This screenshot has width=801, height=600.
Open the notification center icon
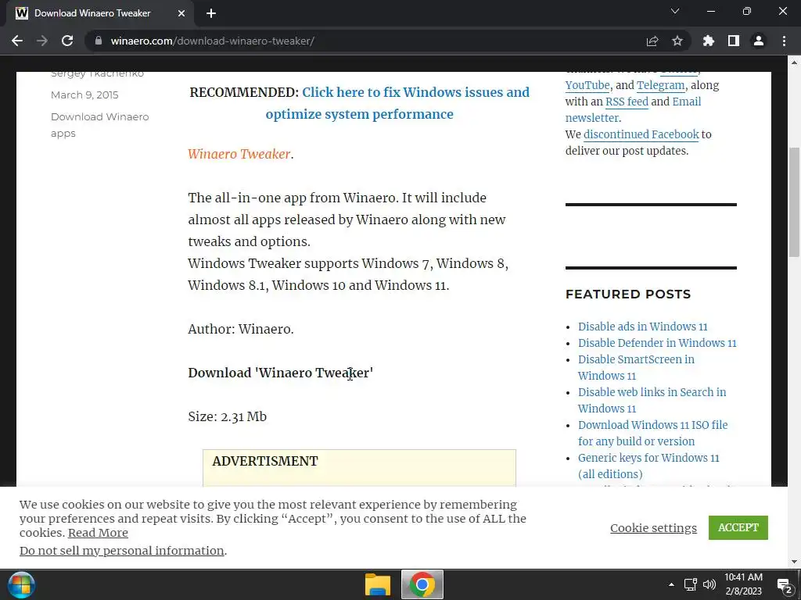tap(785, 584)
